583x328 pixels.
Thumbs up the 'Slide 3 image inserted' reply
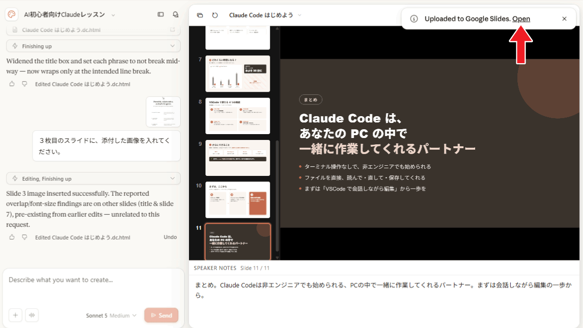click(12, 237)
